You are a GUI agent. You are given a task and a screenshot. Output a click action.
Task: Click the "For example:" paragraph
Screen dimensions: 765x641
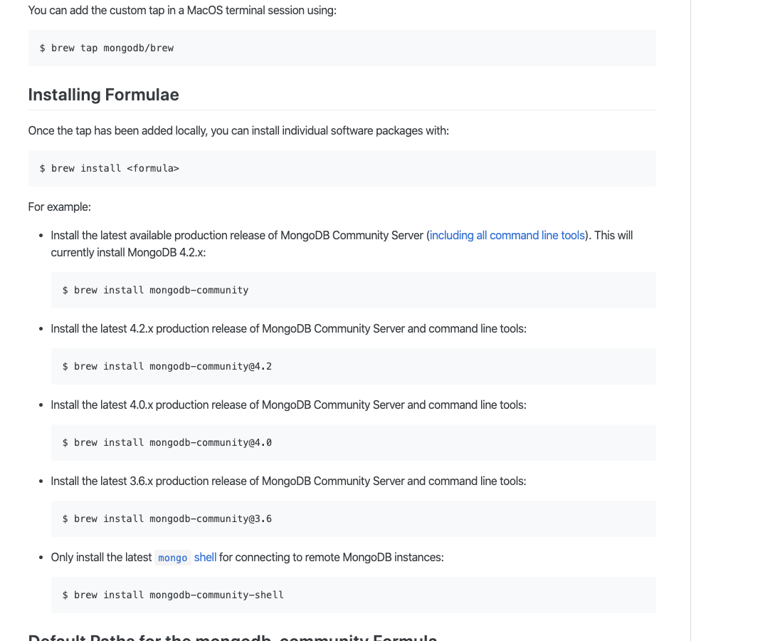click(x=60, y=207)
